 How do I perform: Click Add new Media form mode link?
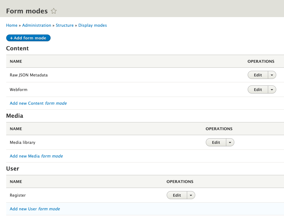36,156
